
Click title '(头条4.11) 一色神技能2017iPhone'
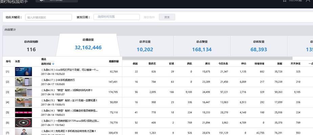(70, 121)
